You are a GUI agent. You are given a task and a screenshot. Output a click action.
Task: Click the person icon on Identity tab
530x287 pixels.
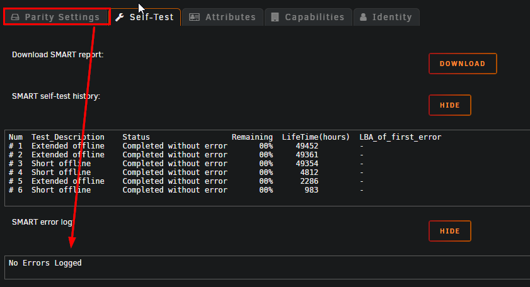click(x=363, y=17)
